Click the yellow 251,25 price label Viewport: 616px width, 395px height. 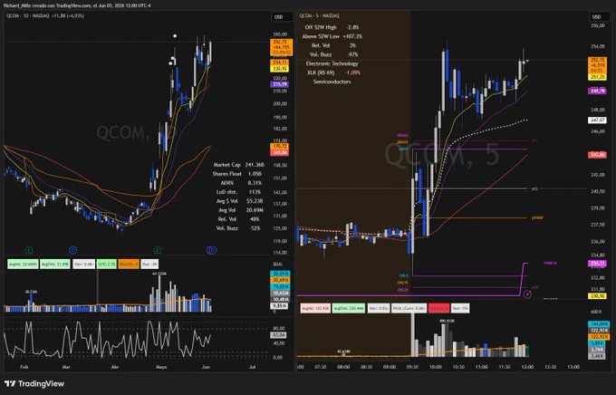point(597,77)
